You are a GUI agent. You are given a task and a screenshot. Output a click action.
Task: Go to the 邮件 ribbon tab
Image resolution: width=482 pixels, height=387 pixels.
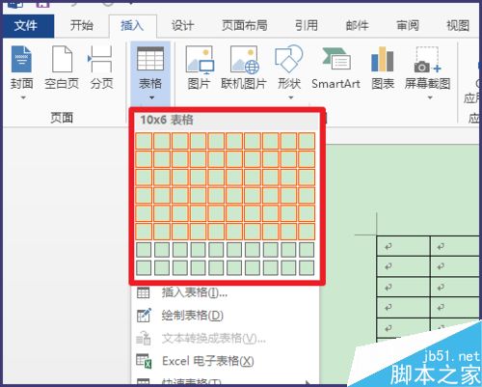pyautogui.click(x=357, y=26)
